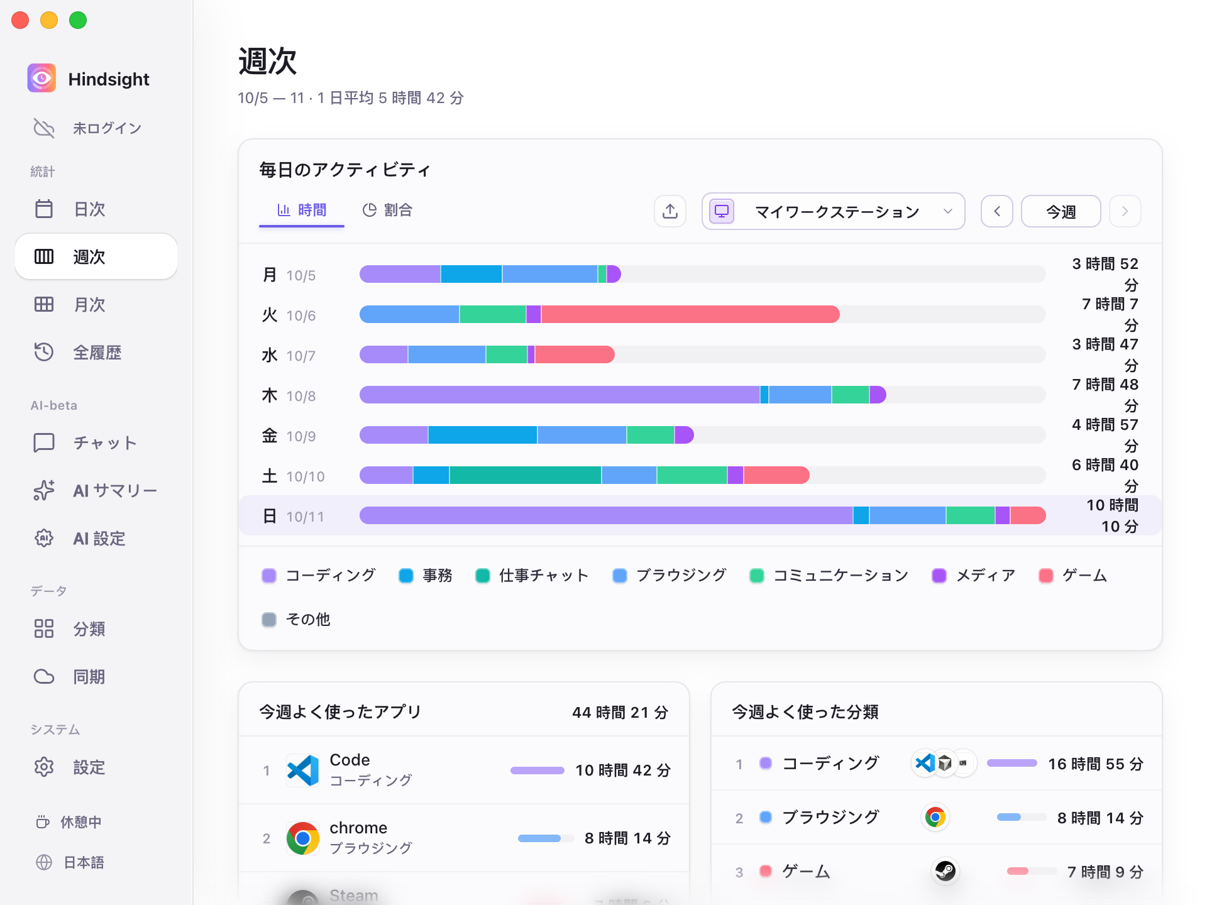Click the Hindsight app logo icon

(41, 79)
